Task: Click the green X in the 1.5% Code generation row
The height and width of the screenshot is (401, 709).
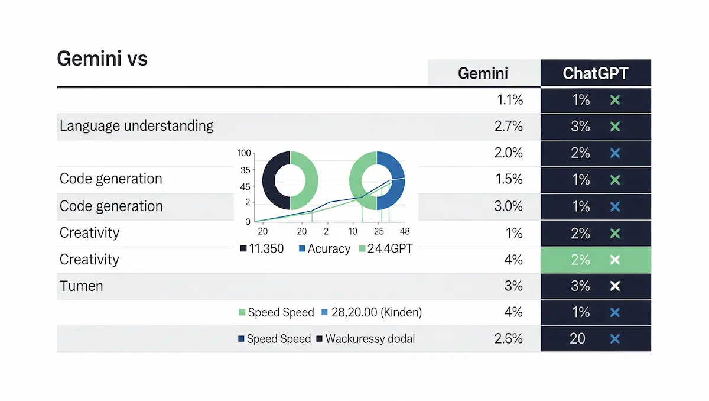Action: [x=615, y=180]
